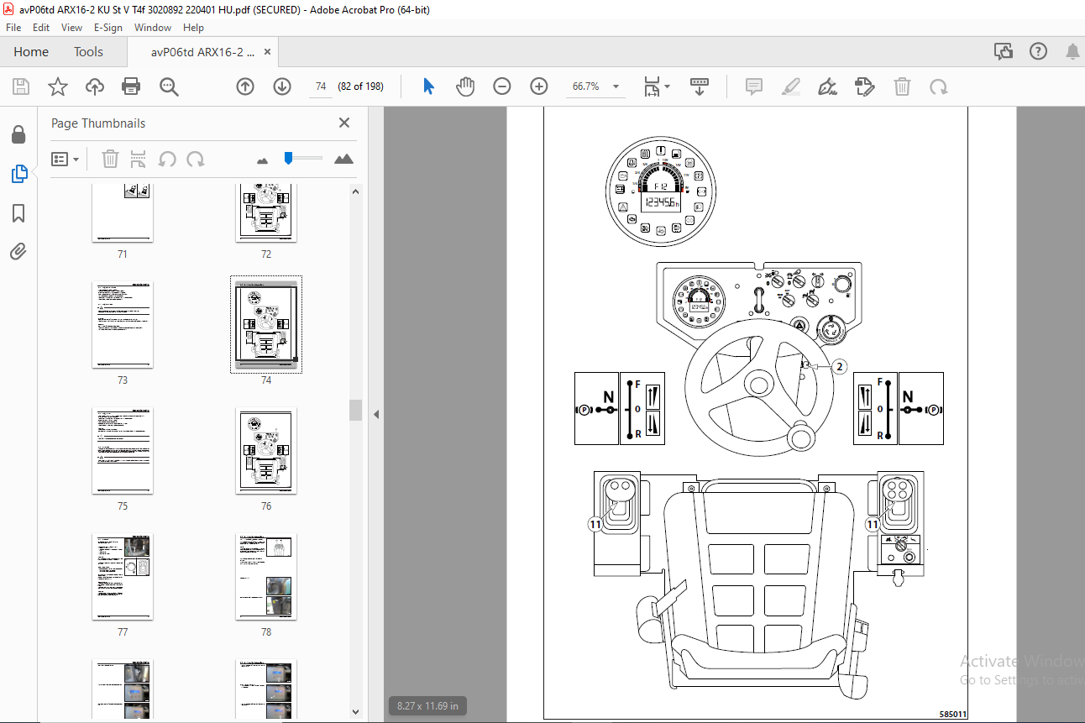The width and height of the screenshot is (1085, 723).
Task: Select page 73 thumbnail
Action: [123, 325]
